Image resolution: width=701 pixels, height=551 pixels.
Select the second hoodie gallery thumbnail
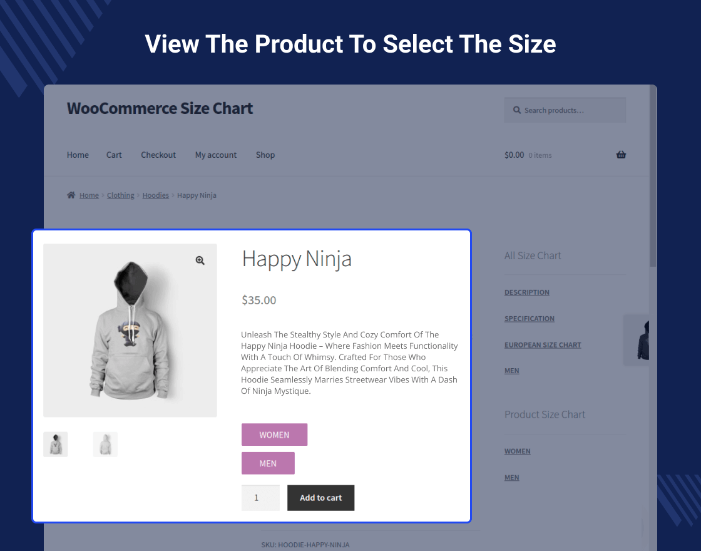pyautogui.click(x=105, y=444)
